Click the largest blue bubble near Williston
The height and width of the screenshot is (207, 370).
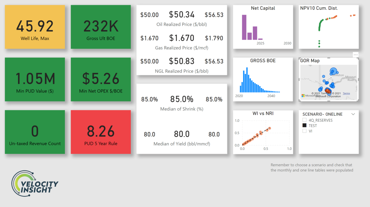pos(333,71)
